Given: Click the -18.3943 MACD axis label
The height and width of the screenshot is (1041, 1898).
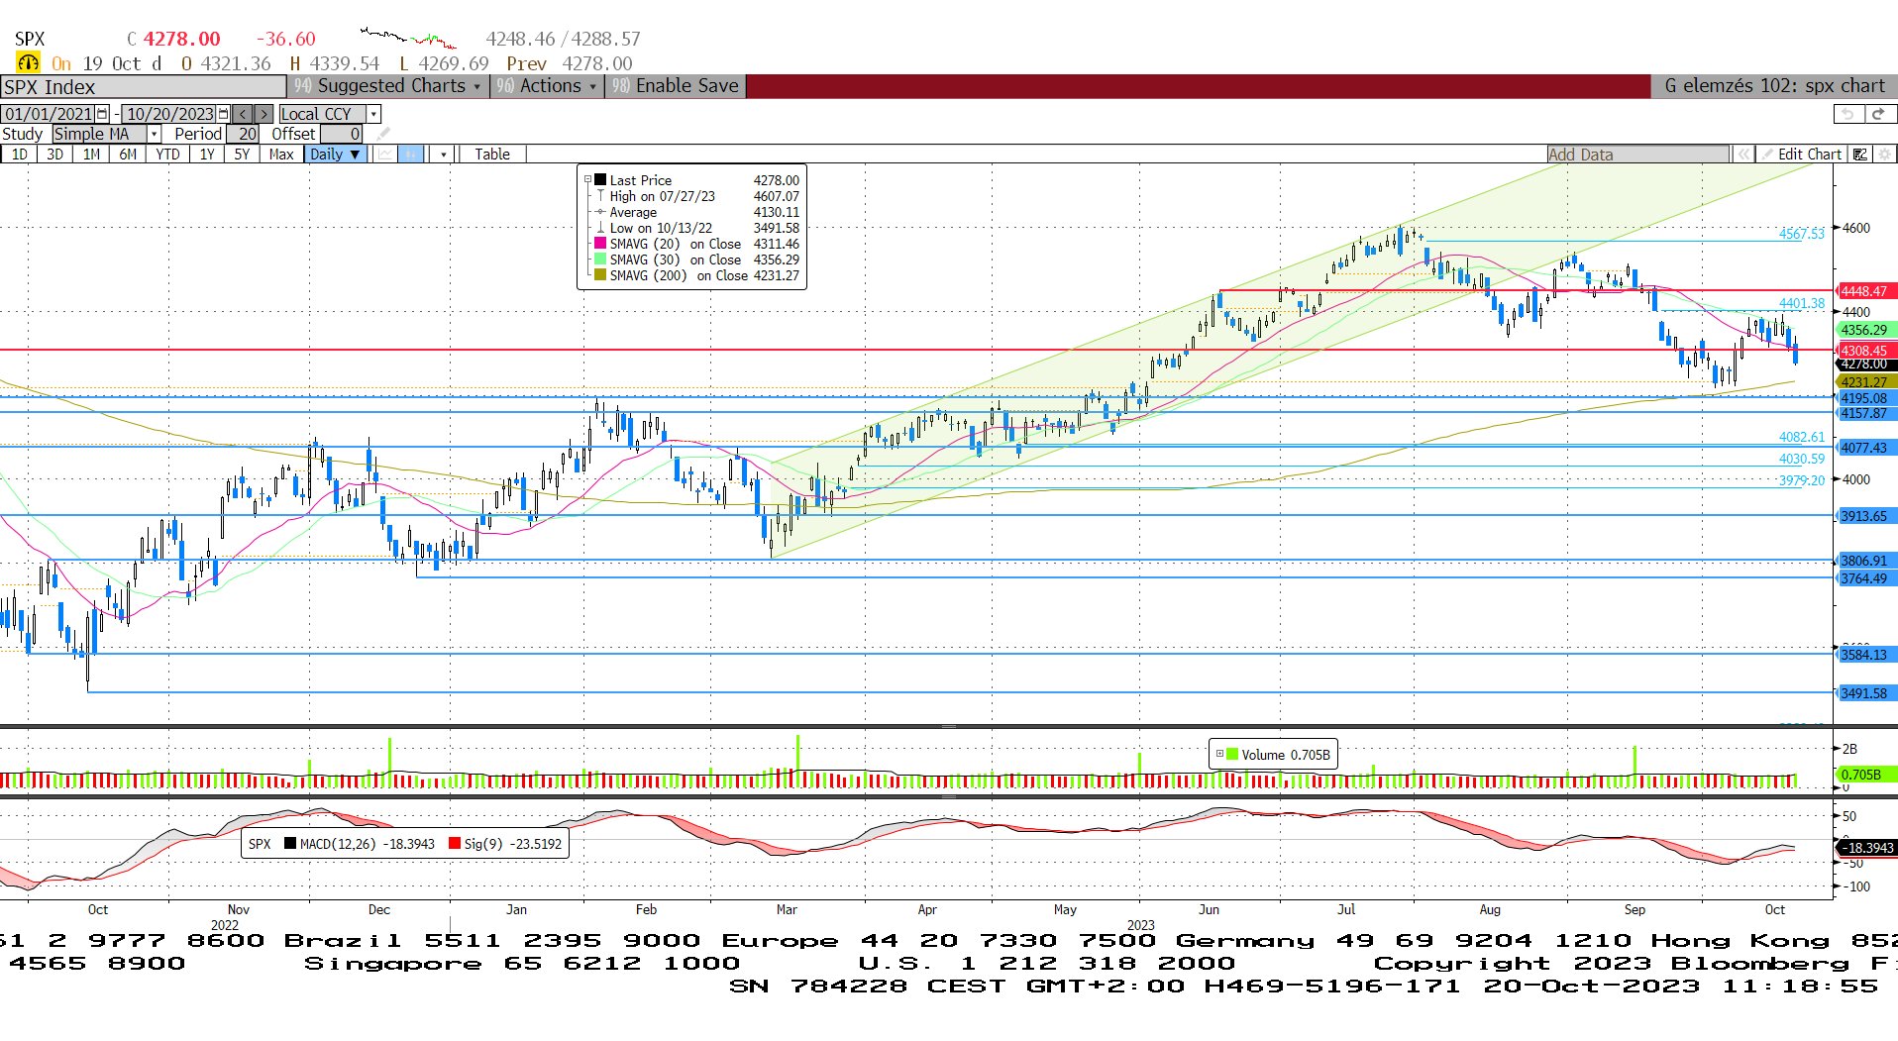Looking at the screenshot, I should point(1867,848).
